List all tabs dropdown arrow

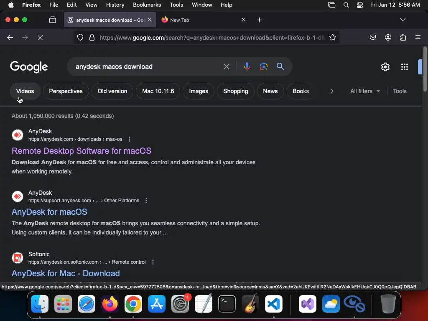tap(403, 20)
